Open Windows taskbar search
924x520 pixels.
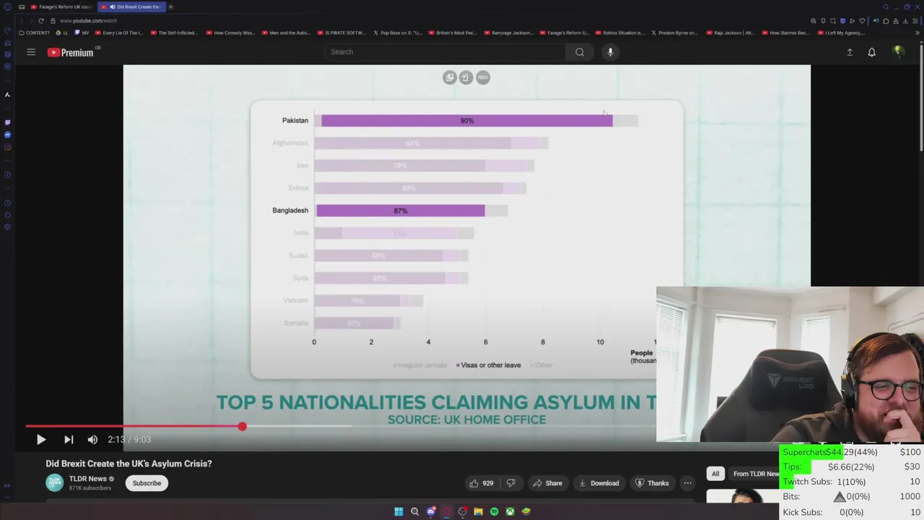click(x=414, y=511)
